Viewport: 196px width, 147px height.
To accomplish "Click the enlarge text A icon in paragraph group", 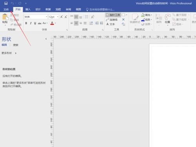I will (93, 17).
